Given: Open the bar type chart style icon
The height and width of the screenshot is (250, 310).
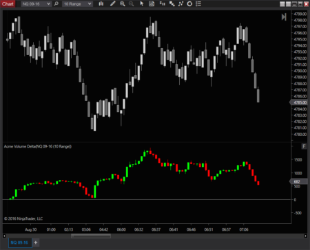Looking at the screenshot, I should pos(101,3).
